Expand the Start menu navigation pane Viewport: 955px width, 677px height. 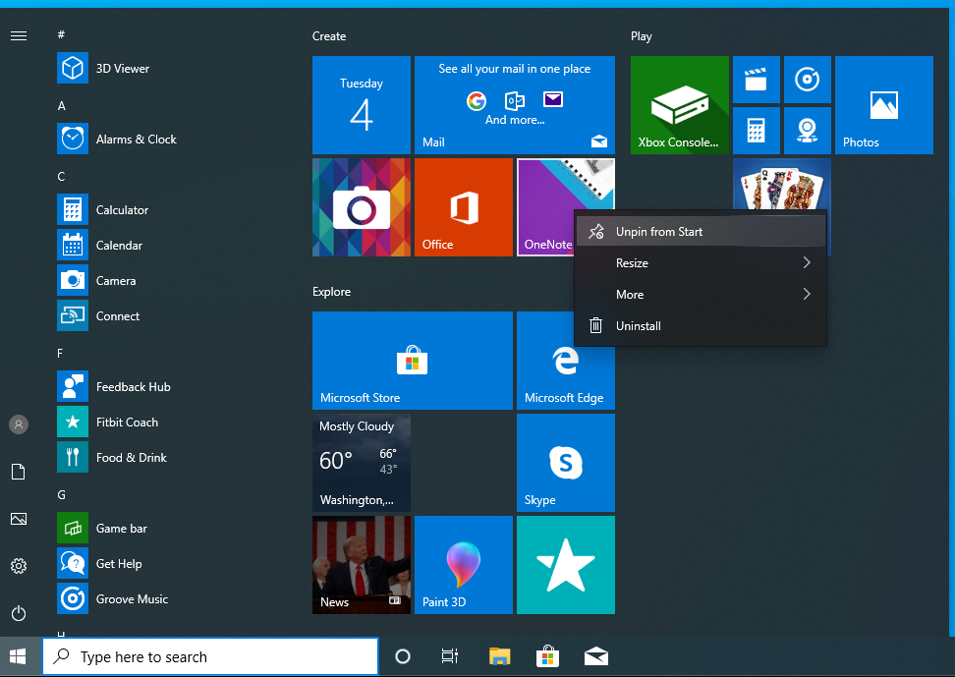18,35
